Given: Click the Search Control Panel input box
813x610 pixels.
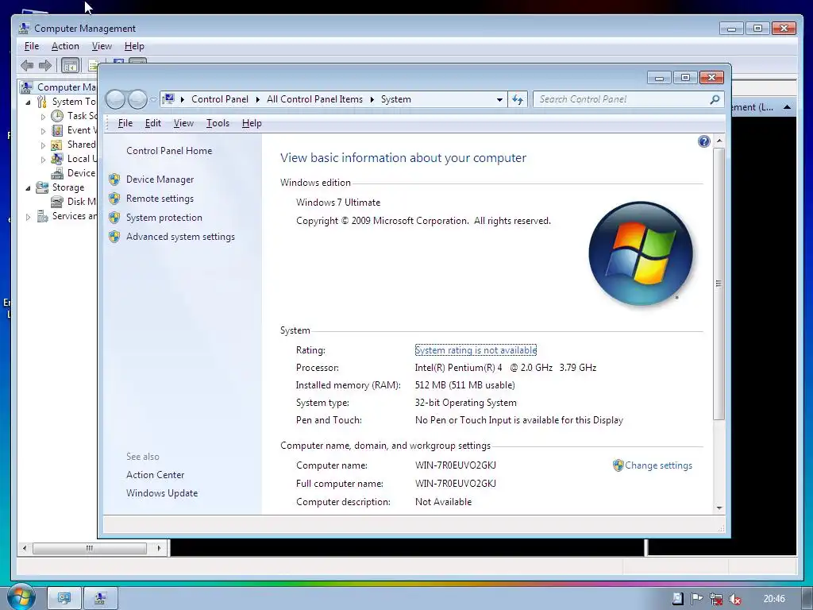Looking at the screenshot, I should tap(622, 99).
